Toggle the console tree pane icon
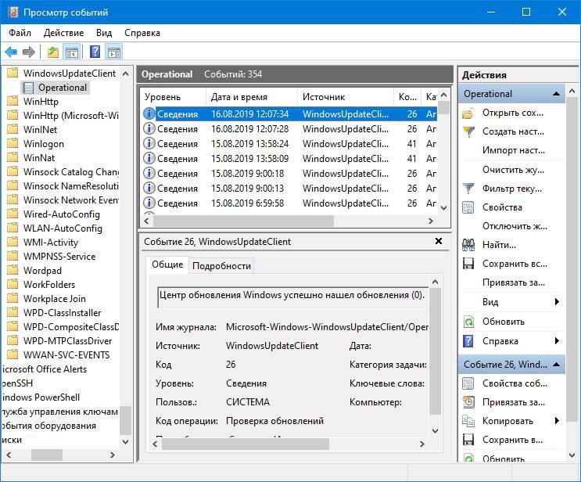 click(71, 52)
